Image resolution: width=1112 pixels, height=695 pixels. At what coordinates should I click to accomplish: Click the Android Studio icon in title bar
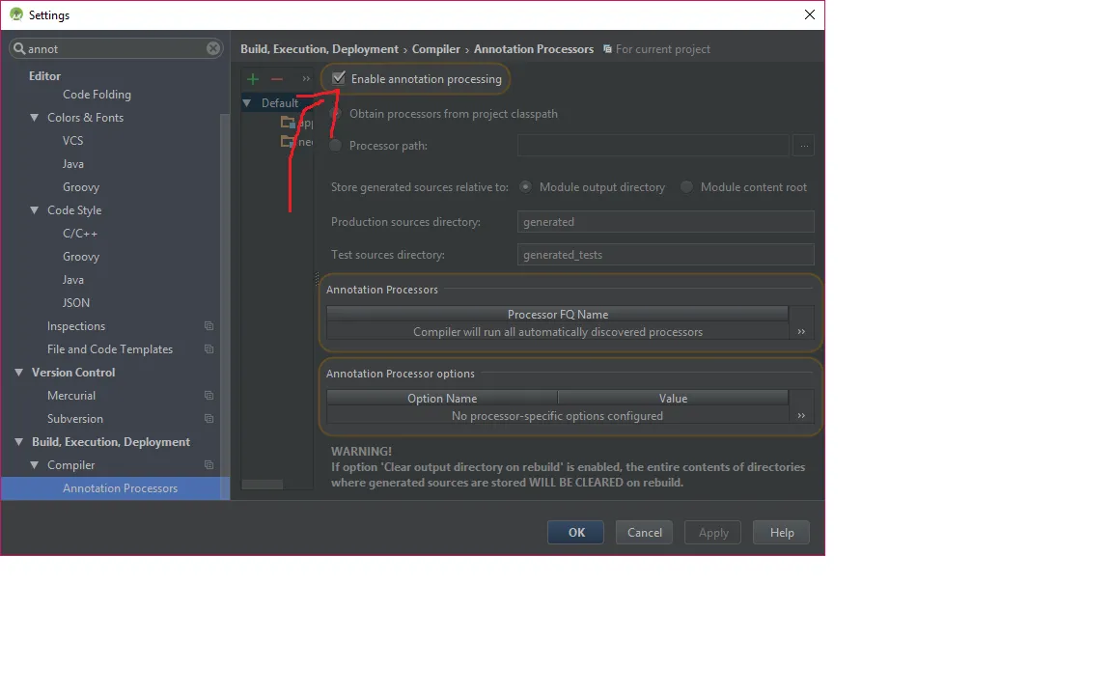pos(16,14)
